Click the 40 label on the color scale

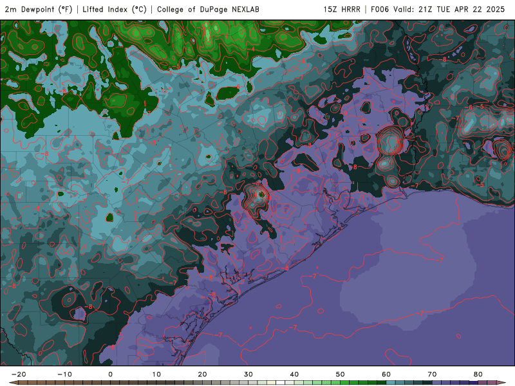294,374
